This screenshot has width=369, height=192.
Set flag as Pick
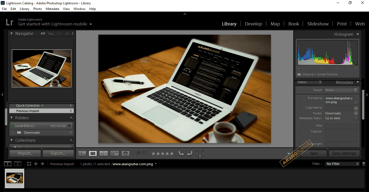coord(139,153)
